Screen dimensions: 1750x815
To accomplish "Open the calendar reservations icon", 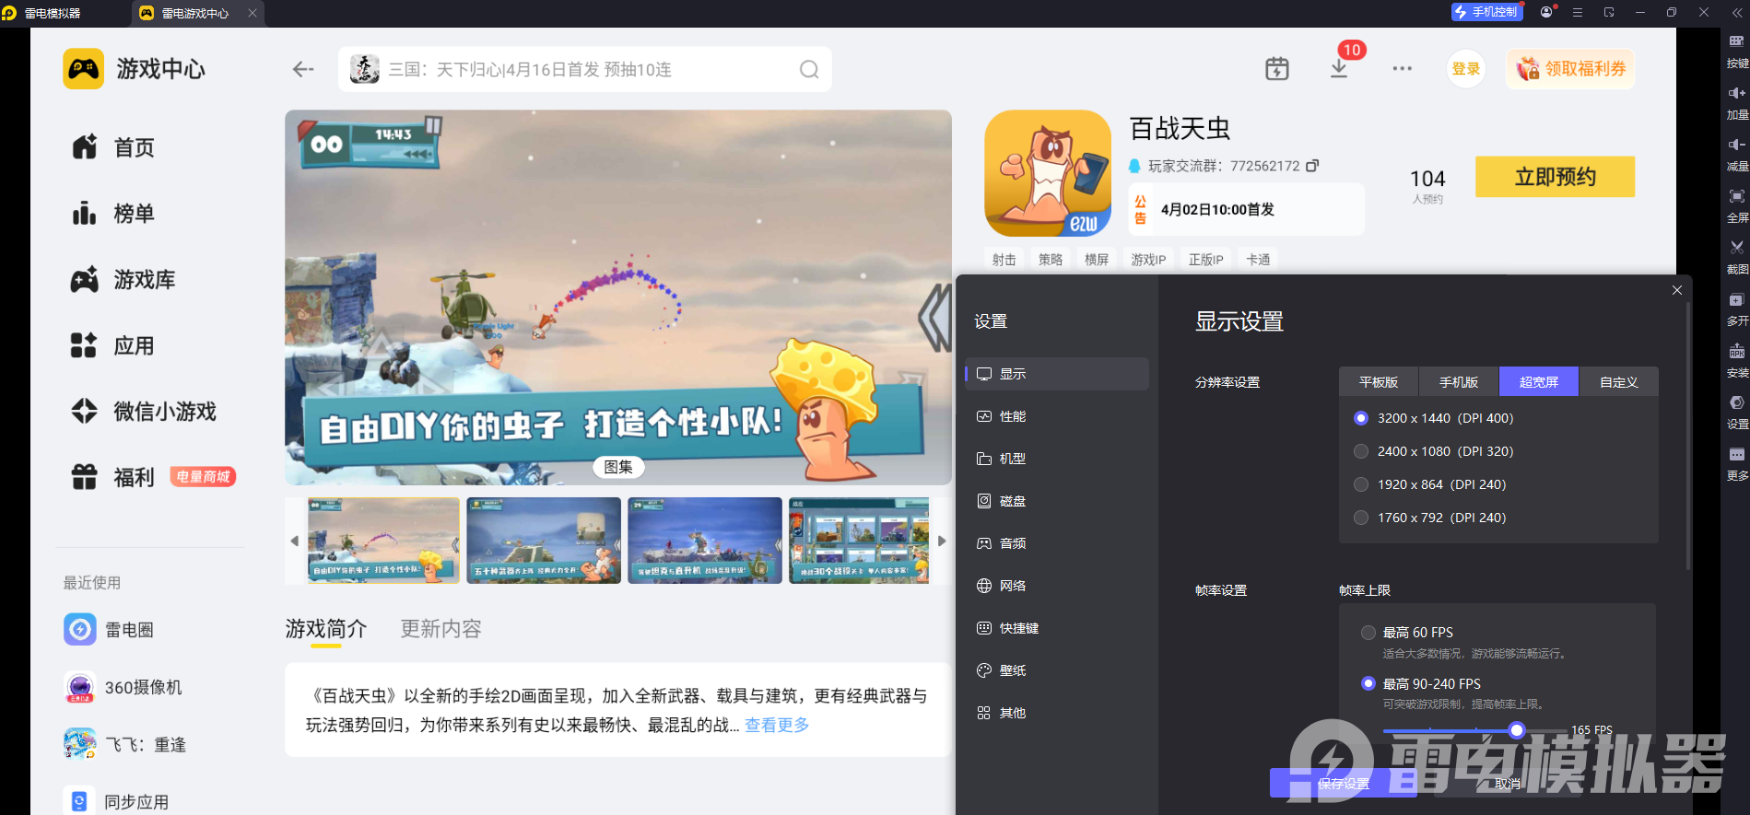I will click(x=1277, y=69).
